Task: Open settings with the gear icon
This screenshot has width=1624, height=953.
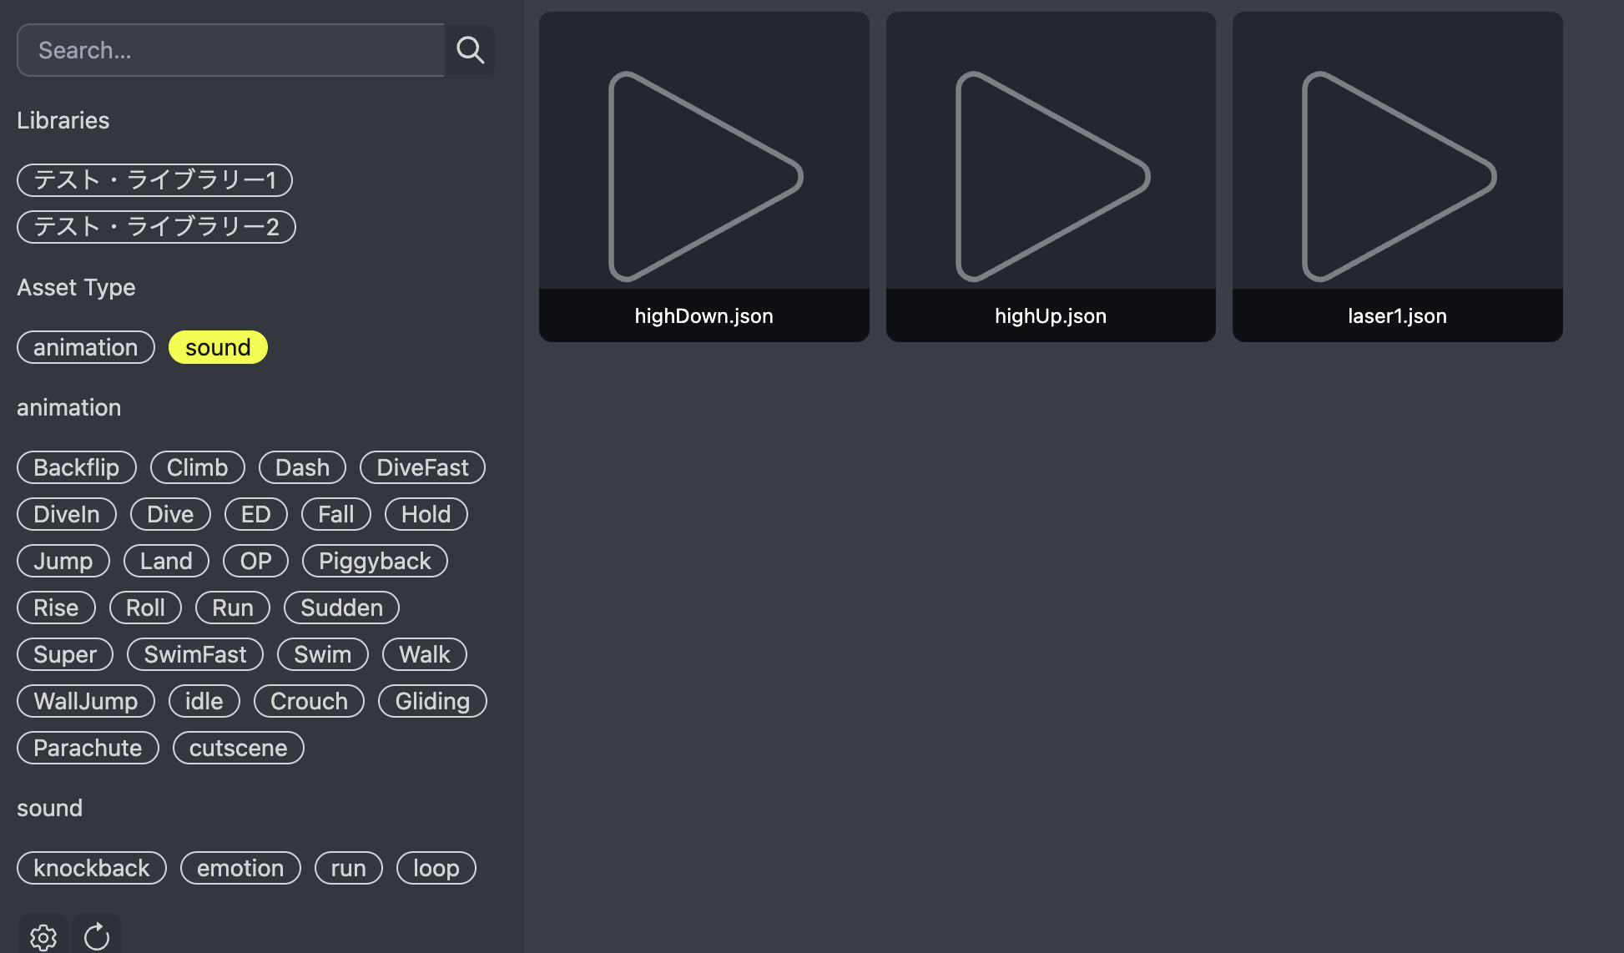Action: click(43, 936)
